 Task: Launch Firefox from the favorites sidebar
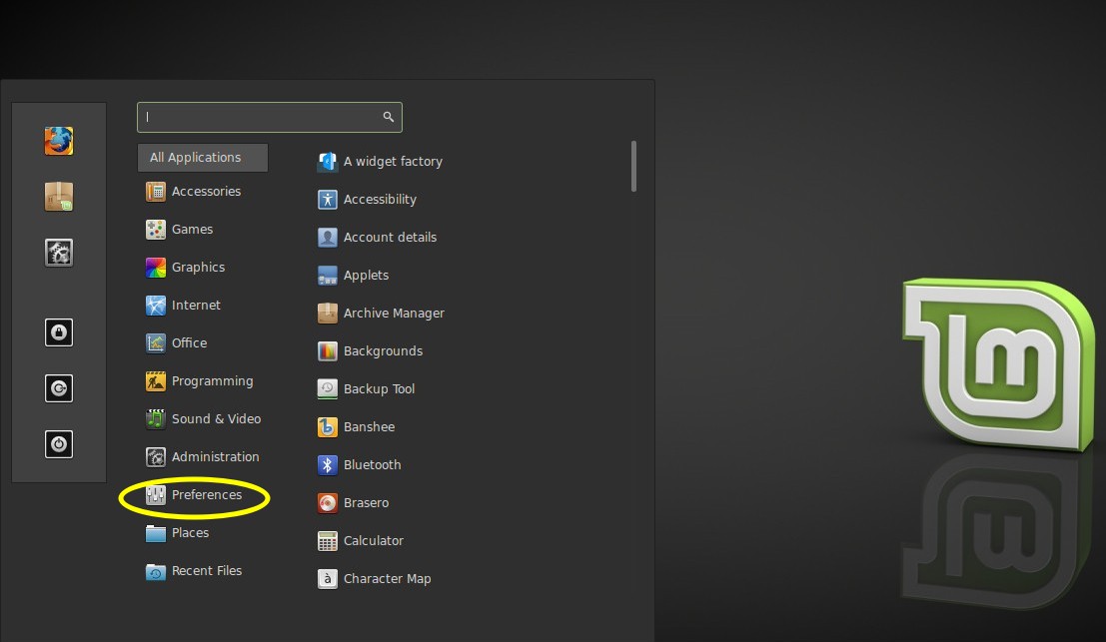(x=59, y=141)
